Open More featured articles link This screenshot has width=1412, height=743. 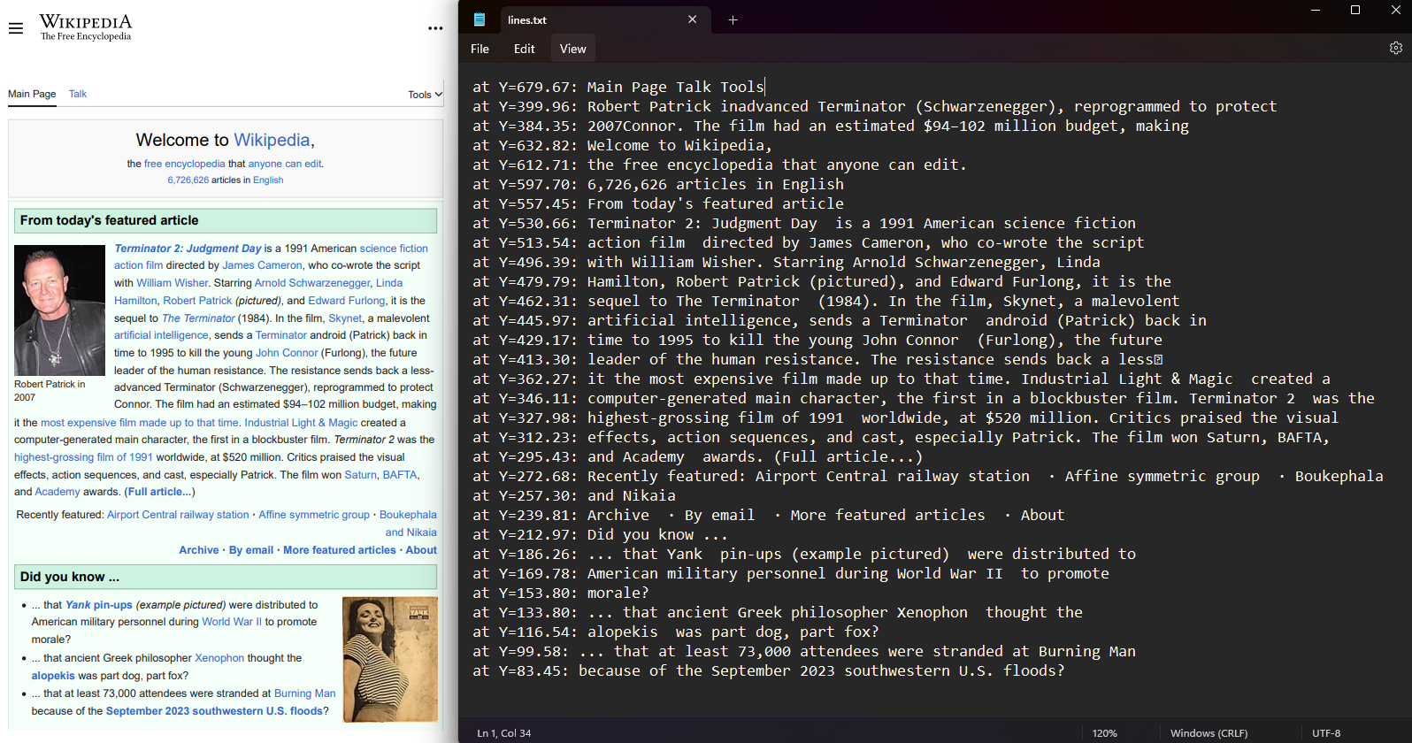(340, 550)
